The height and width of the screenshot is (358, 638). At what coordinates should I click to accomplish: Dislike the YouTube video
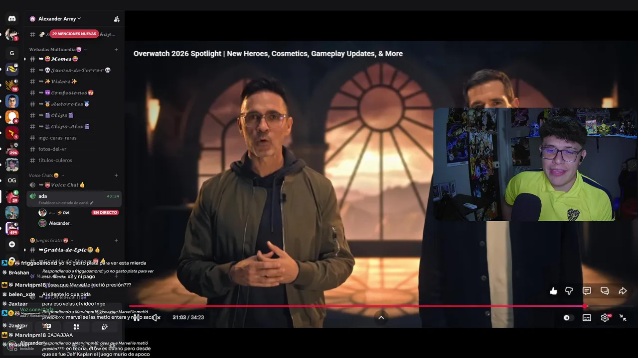click(x=569, y=291)
